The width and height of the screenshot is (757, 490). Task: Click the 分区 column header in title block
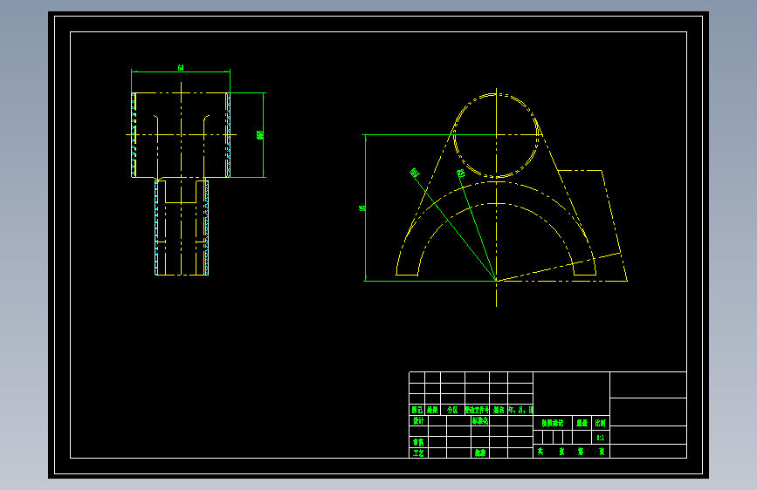click(x=452, y=410)
